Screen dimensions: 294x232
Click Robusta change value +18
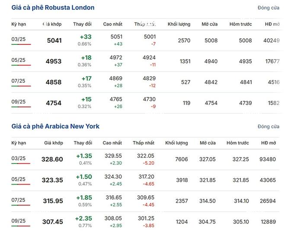pos(86,58)
